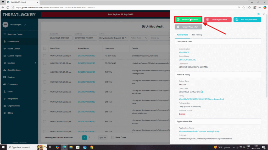268x150 pixels.
Task: Open the Action filter dropdown arrow
Action: [x=126, y=38]
